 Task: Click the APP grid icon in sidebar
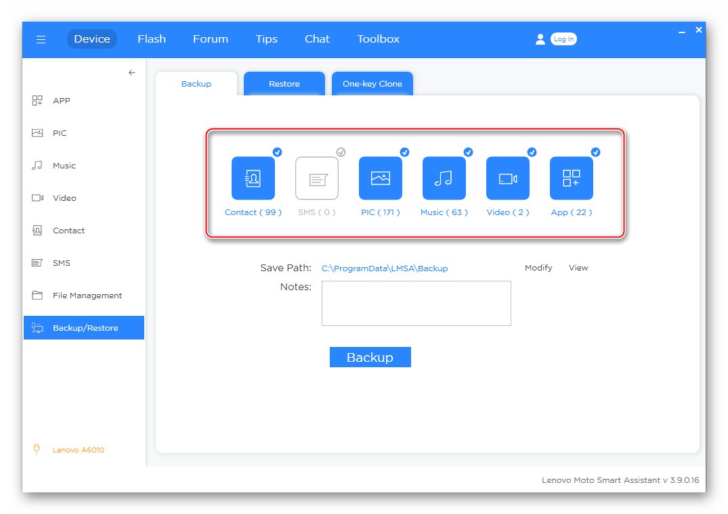coord(37,101)
